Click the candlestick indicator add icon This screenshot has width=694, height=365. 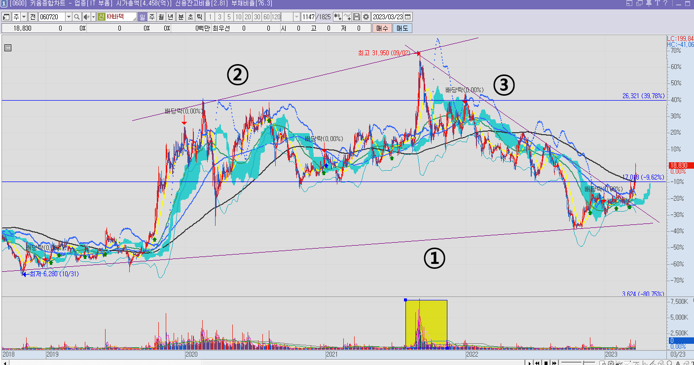click(338, 17)
